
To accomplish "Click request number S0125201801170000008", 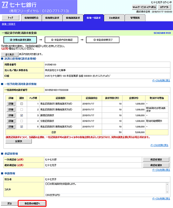I will click(x=57, y=90).
